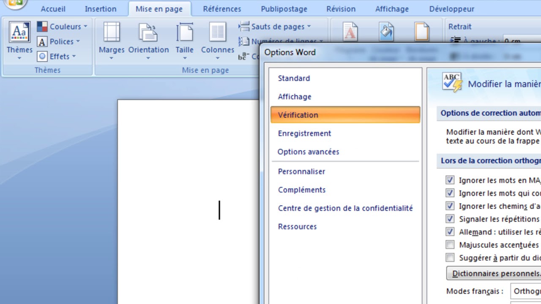Click the Couleurs theme colors icon
The width and height of the screenshot is (541, 304).
42,27
